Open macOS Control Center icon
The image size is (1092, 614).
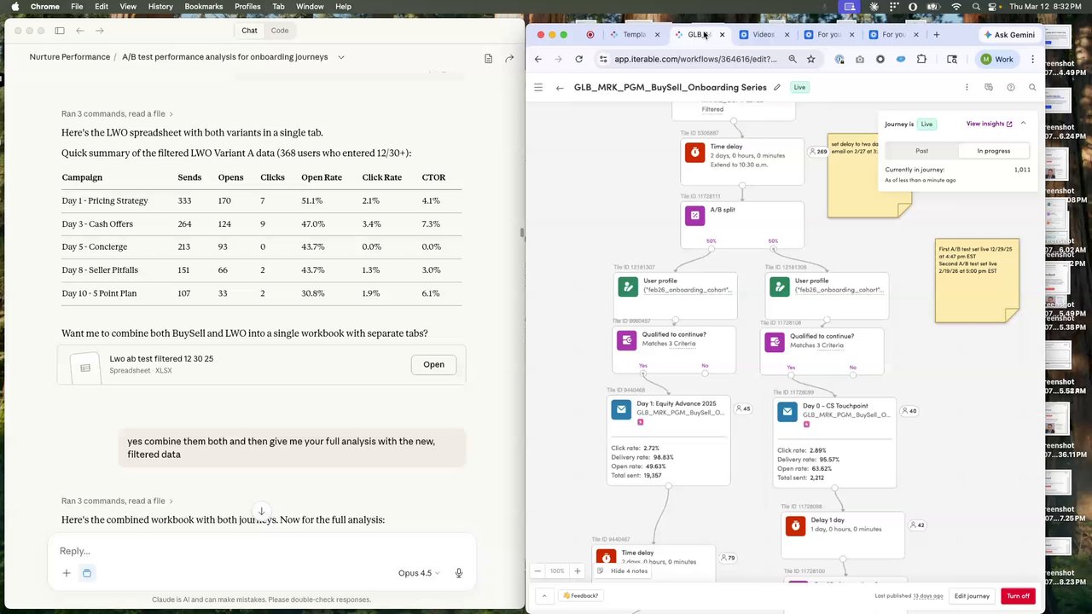[994, 7]
